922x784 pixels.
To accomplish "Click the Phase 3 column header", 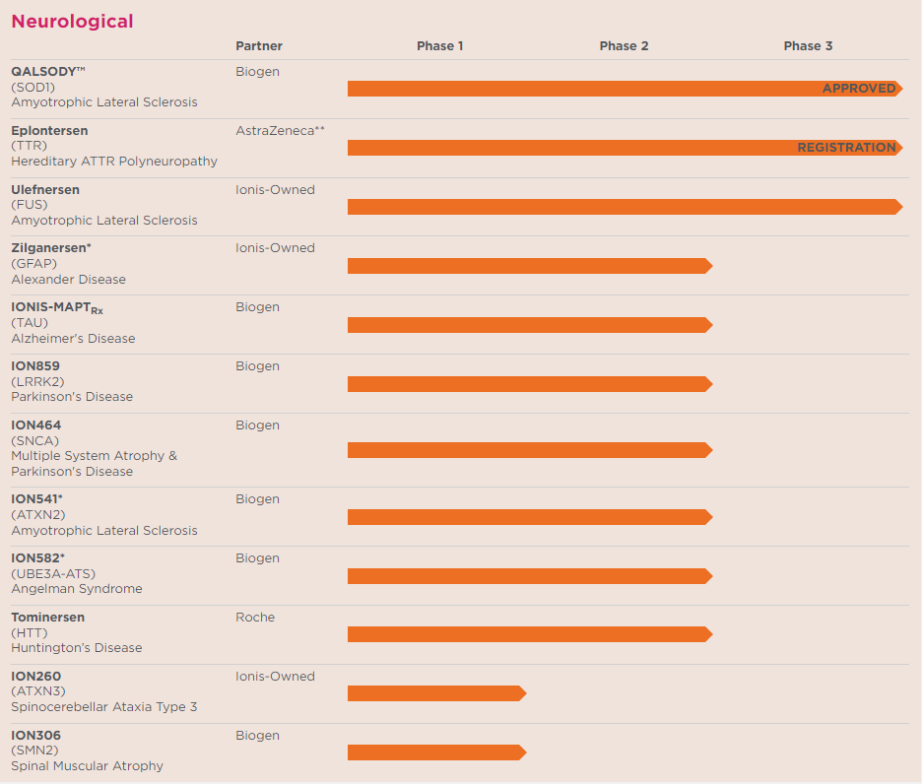I will [808, 46].
